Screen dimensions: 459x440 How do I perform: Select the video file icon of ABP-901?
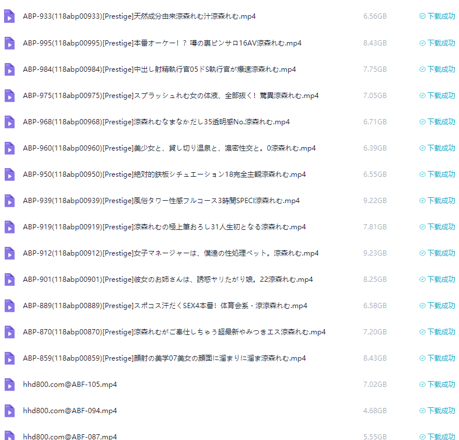tap(9, 280)
